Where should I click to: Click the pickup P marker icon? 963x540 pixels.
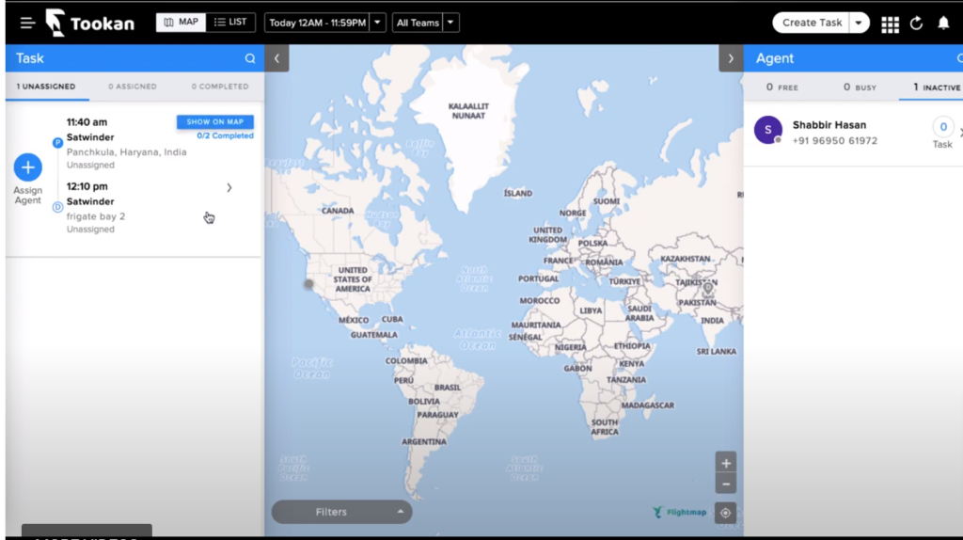(x=57, y=142)
